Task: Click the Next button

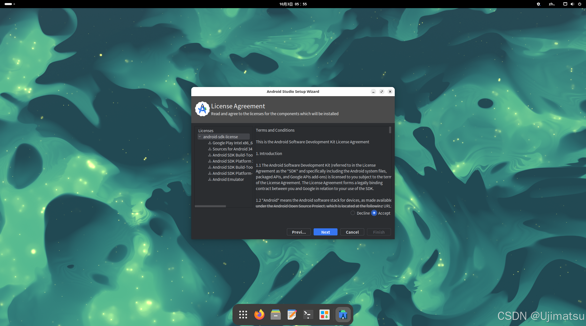Action: coord(325,232)
